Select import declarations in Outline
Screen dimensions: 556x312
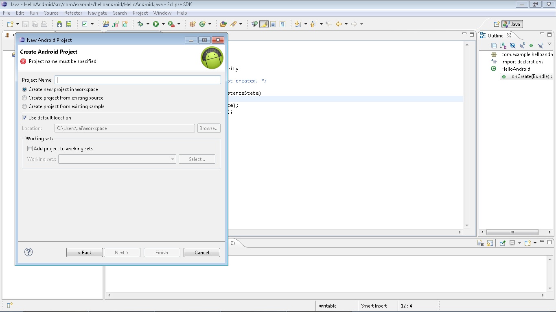(522, 62)
